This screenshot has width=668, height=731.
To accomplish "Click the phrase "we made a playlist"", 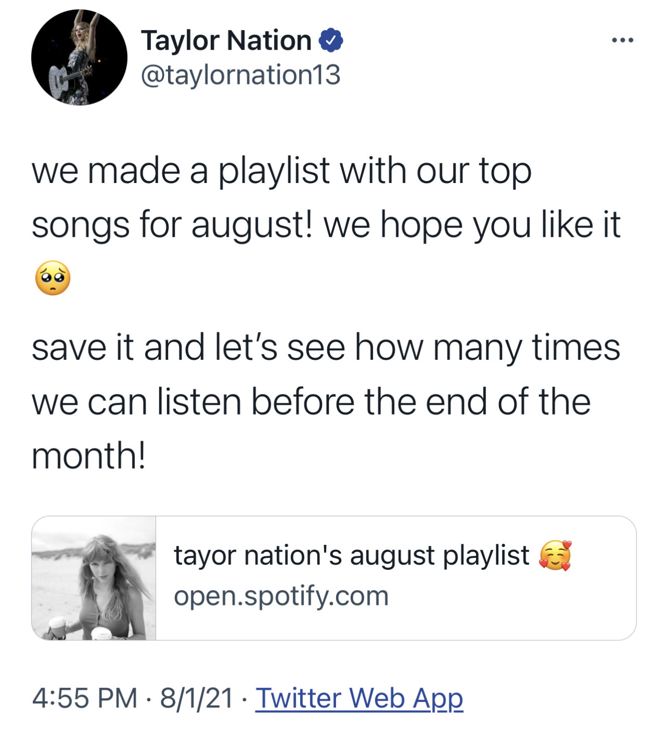I will point(181,172).
